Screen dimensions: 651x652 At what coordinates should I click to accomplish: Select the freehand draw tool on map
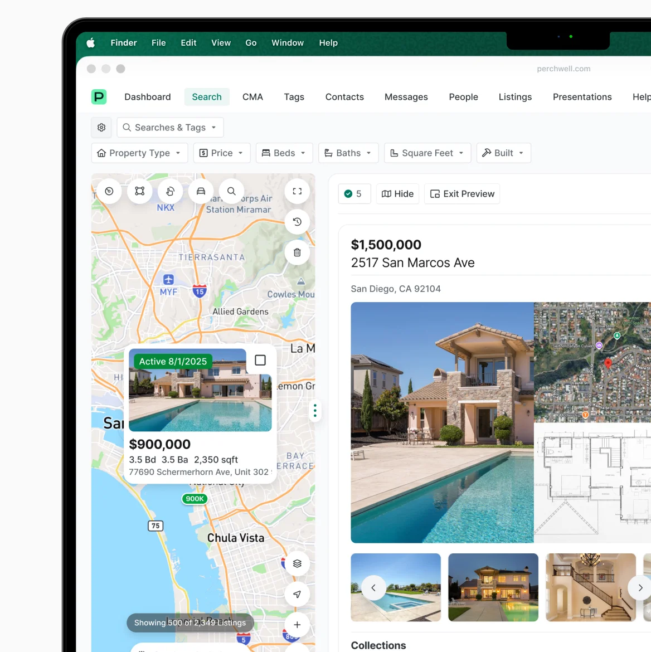click(170, 191)
